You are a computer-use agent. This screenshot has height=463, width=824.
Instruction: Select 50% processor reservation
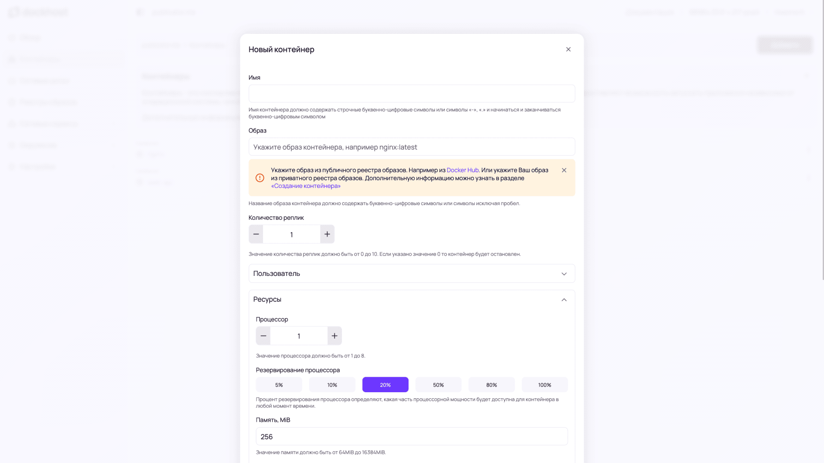point(438,385)
